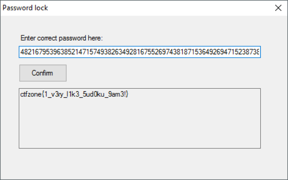288x180 pixels.
Task: Click the bottom of the result text box
Action: (x=140, y=144)
